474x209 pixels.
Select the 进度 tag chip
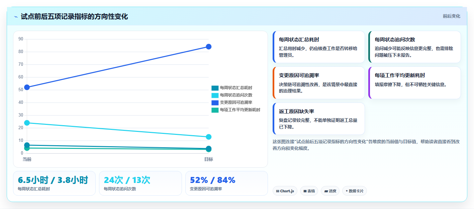pos(330,191)
